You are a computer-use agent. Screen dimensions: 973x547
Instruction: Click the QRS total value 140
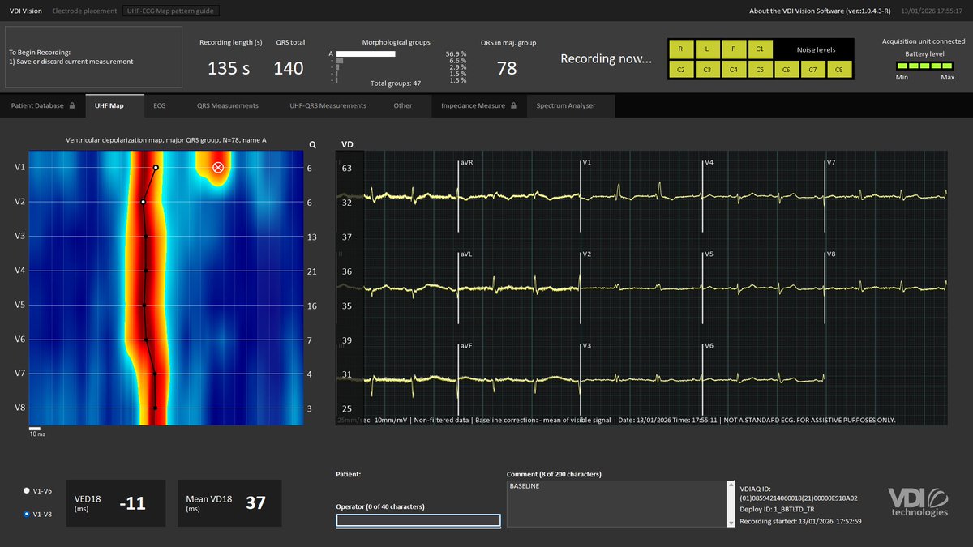[289, 69]
